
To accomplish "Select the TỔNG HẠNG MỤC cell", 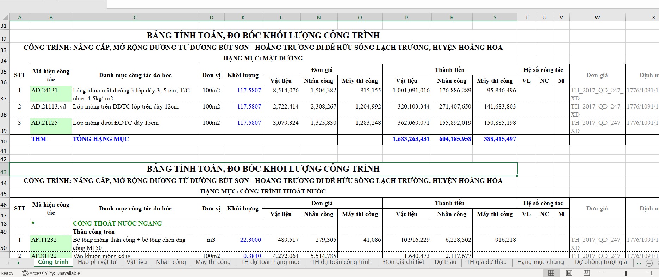I will pyautogui.click(x=135, y=140).
